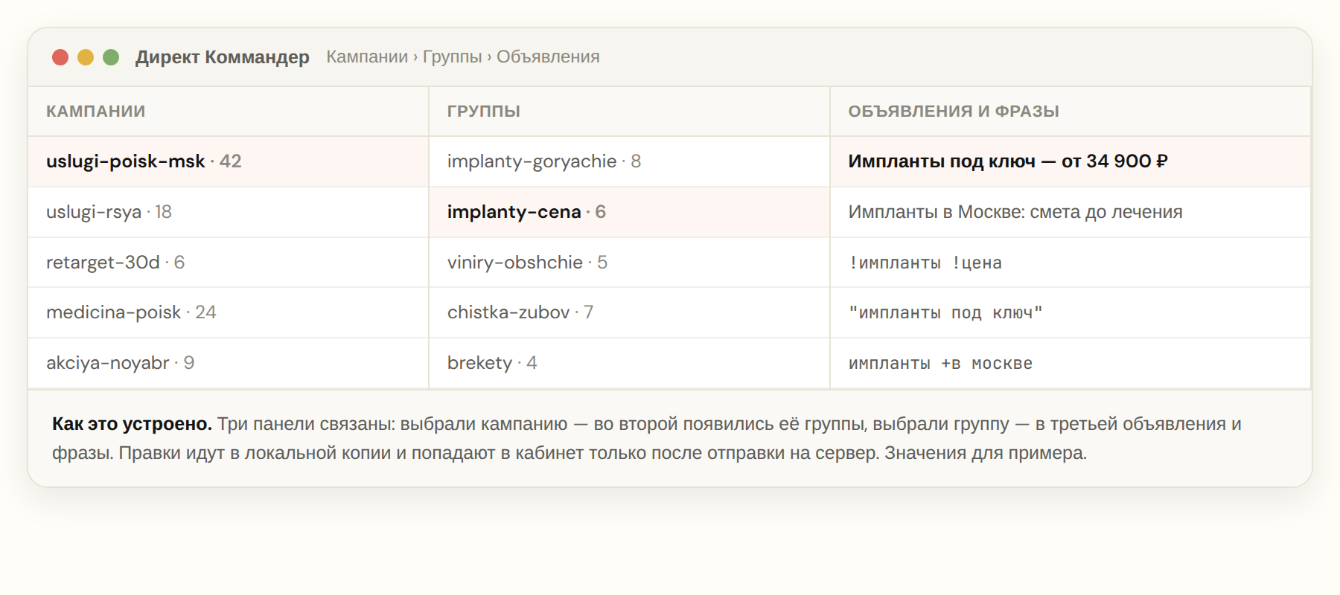Pick the implanty-cena group
Screen dimensions: 1340x595
click(630, 212)
